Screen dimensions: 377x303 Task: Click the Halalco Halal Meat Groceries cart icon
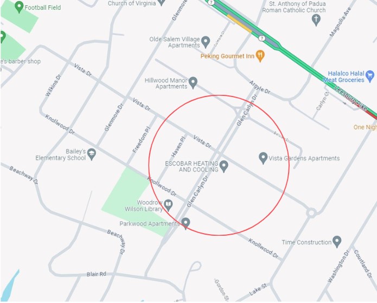click(x=370, y=76)
